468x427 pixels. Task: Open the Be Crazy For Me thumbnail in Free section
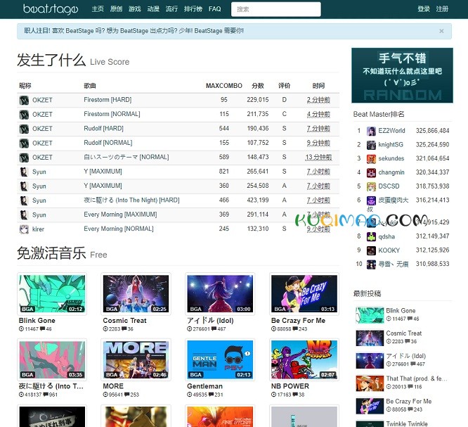[x=304, y=294]
